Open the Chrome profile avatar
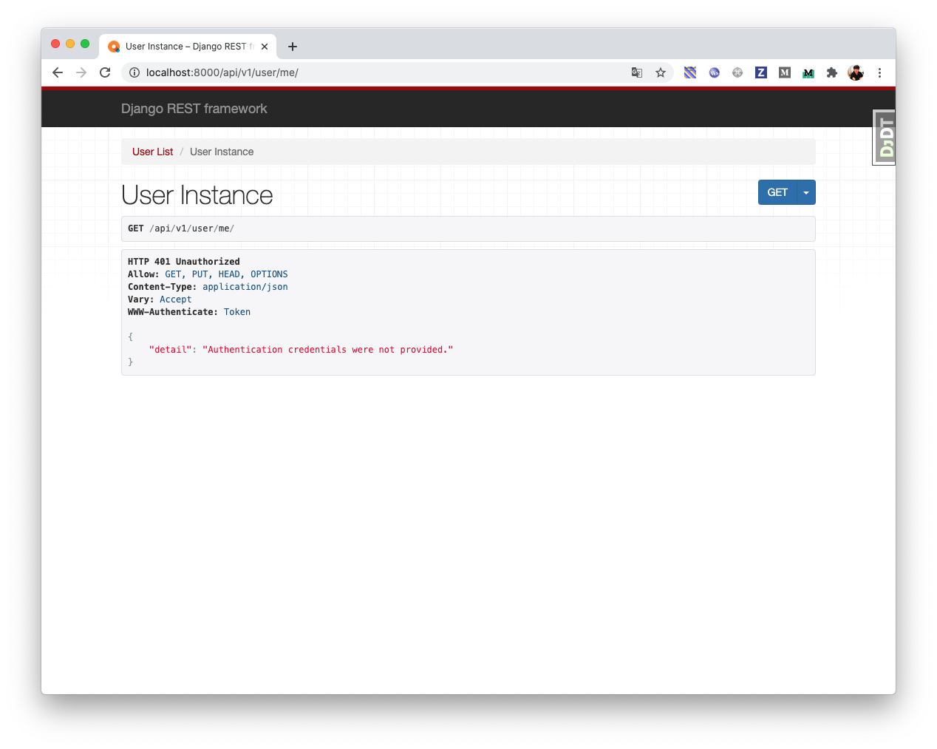 pos(856,72)
